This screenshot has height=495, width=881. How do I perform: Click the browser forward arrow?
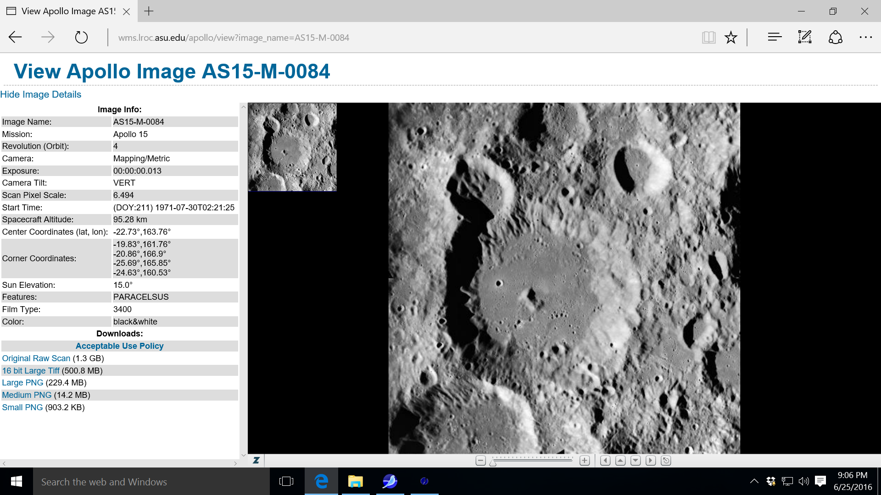[48, 37]
